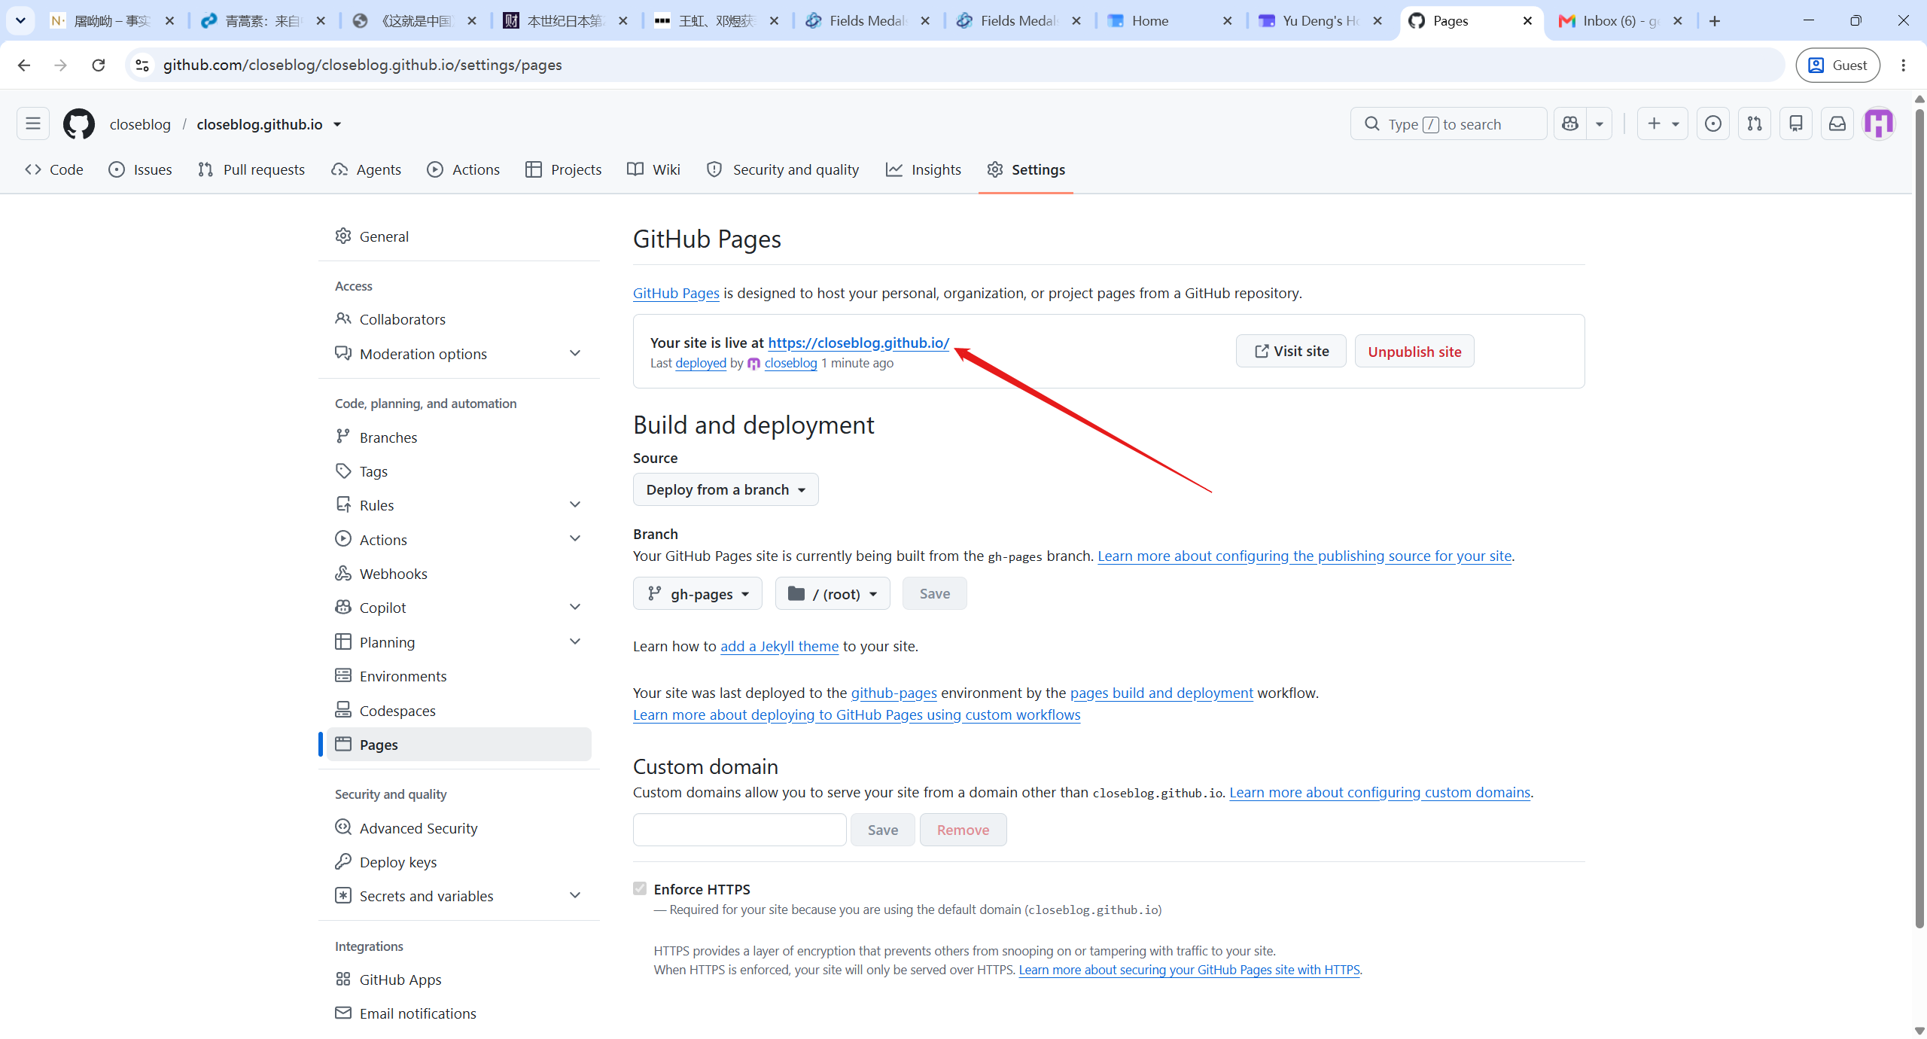The height and width of the screenshot is (1039, 1927).
Task: Click the custom domain Remove button
Action: (x=963, y=830)
